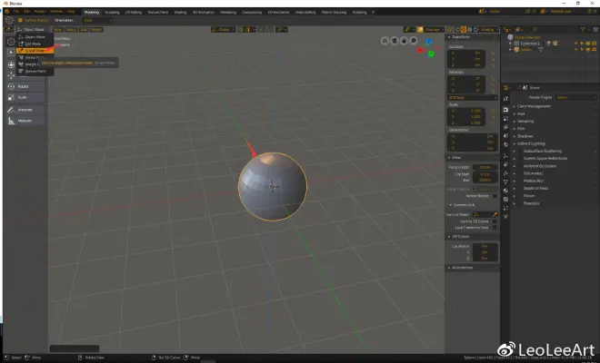Open the Render Engine dropdown

coord(575,97)
